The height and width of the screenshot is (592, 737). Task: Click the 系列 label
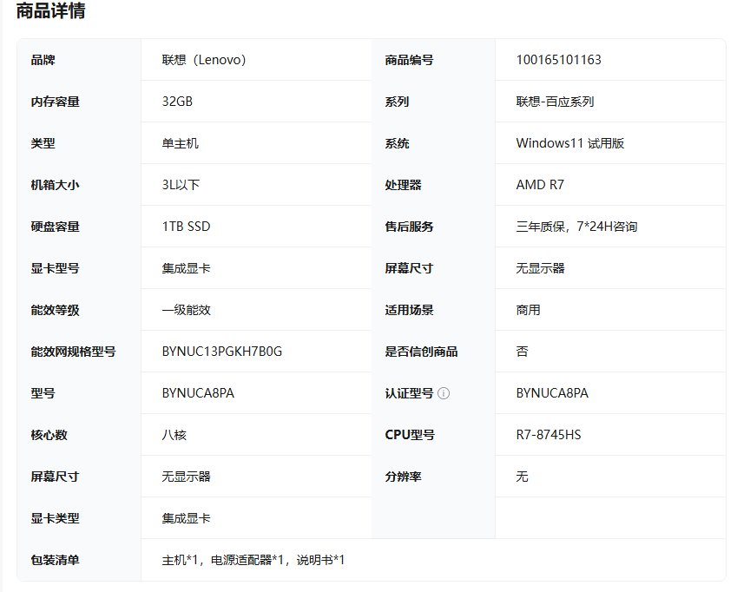coord(397,102)
